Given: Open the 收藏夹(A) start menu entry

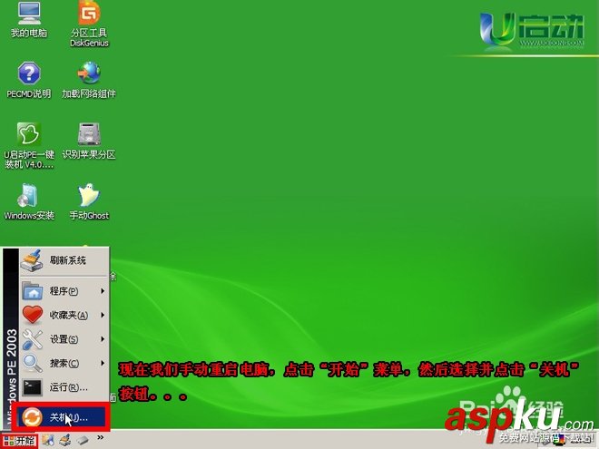Looking at the screenshot, I should coord(64,315).
